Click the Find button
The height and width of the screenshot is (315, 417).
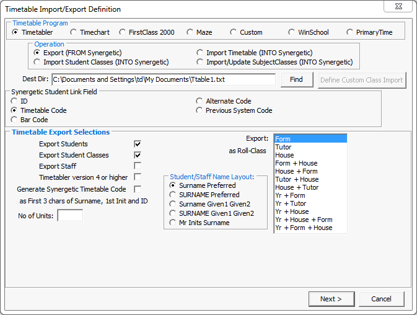click(297, 79)
